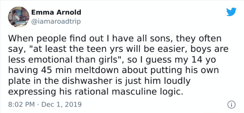Image resolution: width=244 pixels, height=113 pixels.
Task: Click the circled info icon
Action: tap(232, 105)
